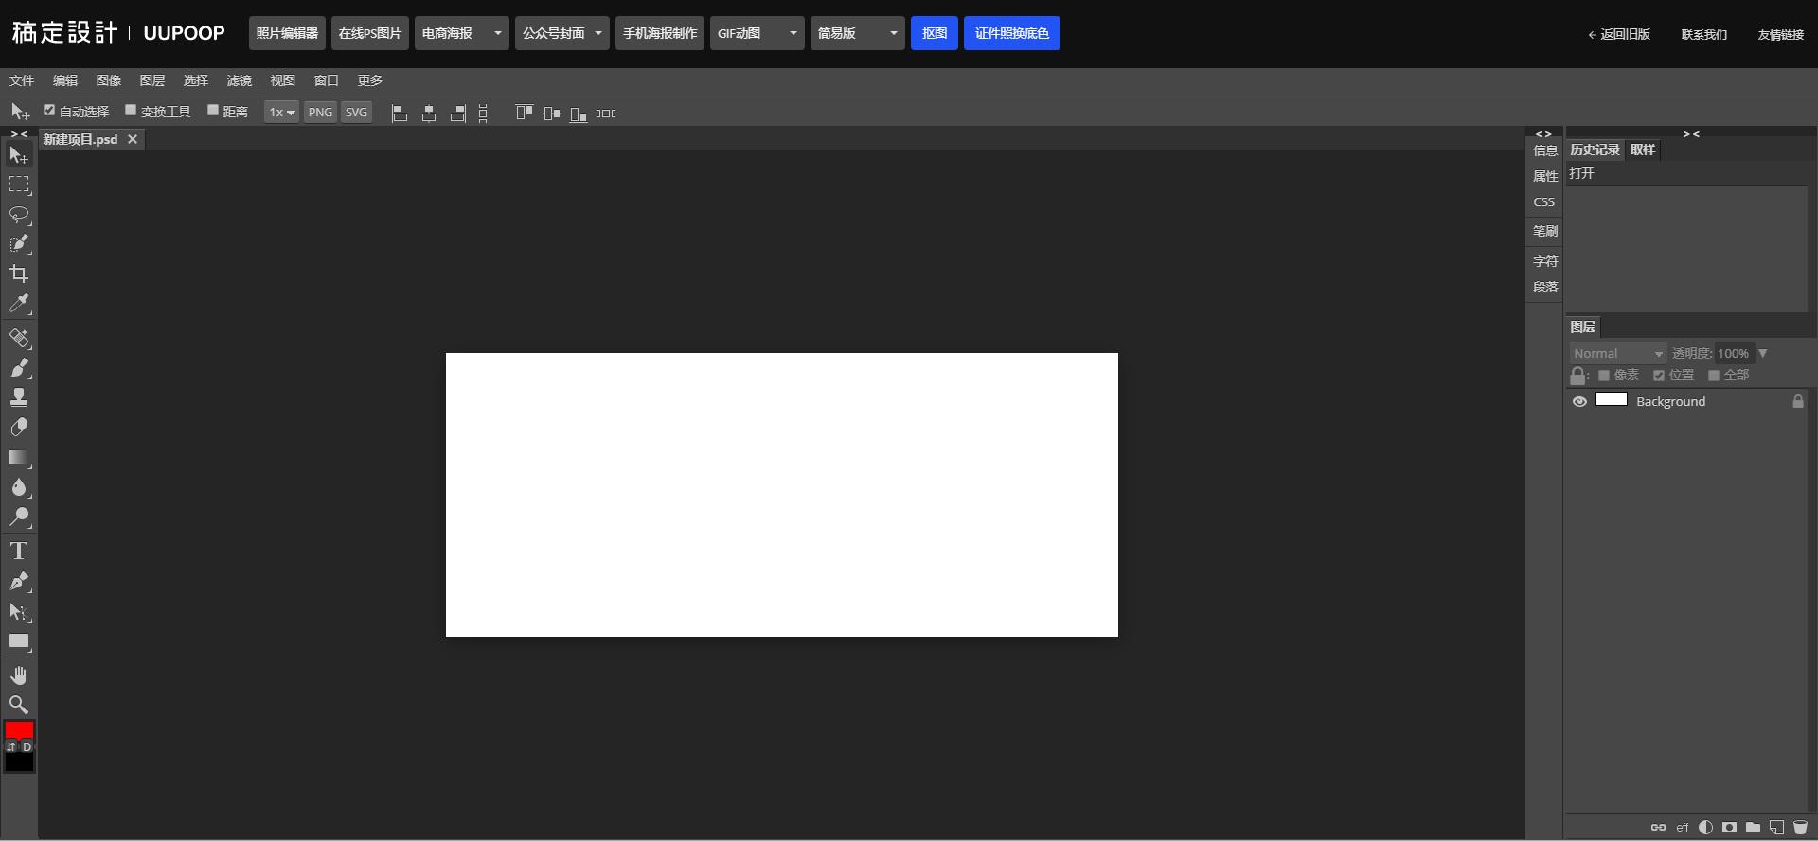Hide the Background layer with eye icon

[x=1579, y=401]
